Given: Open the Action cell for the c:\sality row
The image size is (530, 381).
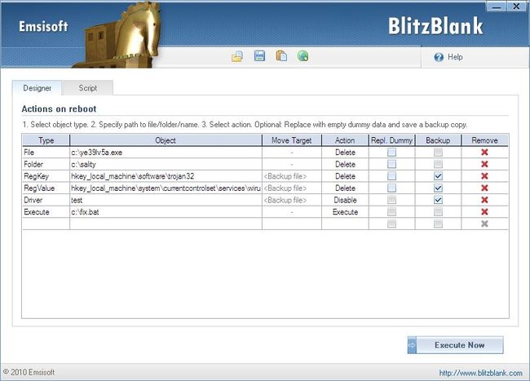Looking at the screenshot, I should click(345, 164).
